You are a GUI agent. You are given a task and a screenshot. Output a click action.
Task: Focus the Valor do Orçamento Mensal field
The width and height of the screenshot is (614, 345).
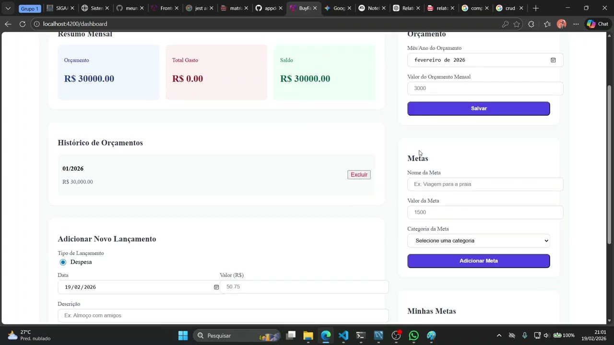(485, 88)
